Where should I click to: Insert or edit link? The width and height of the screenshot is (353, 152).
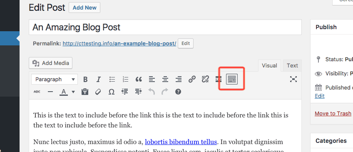coord(192,79)
